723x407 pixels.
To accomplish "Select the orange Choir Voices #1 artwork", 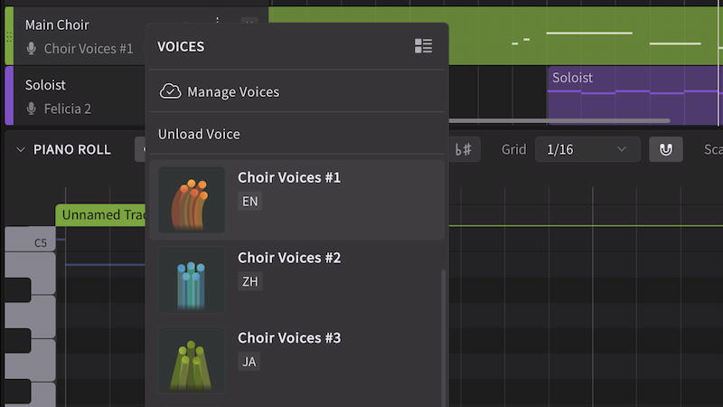I will point(192,200).
